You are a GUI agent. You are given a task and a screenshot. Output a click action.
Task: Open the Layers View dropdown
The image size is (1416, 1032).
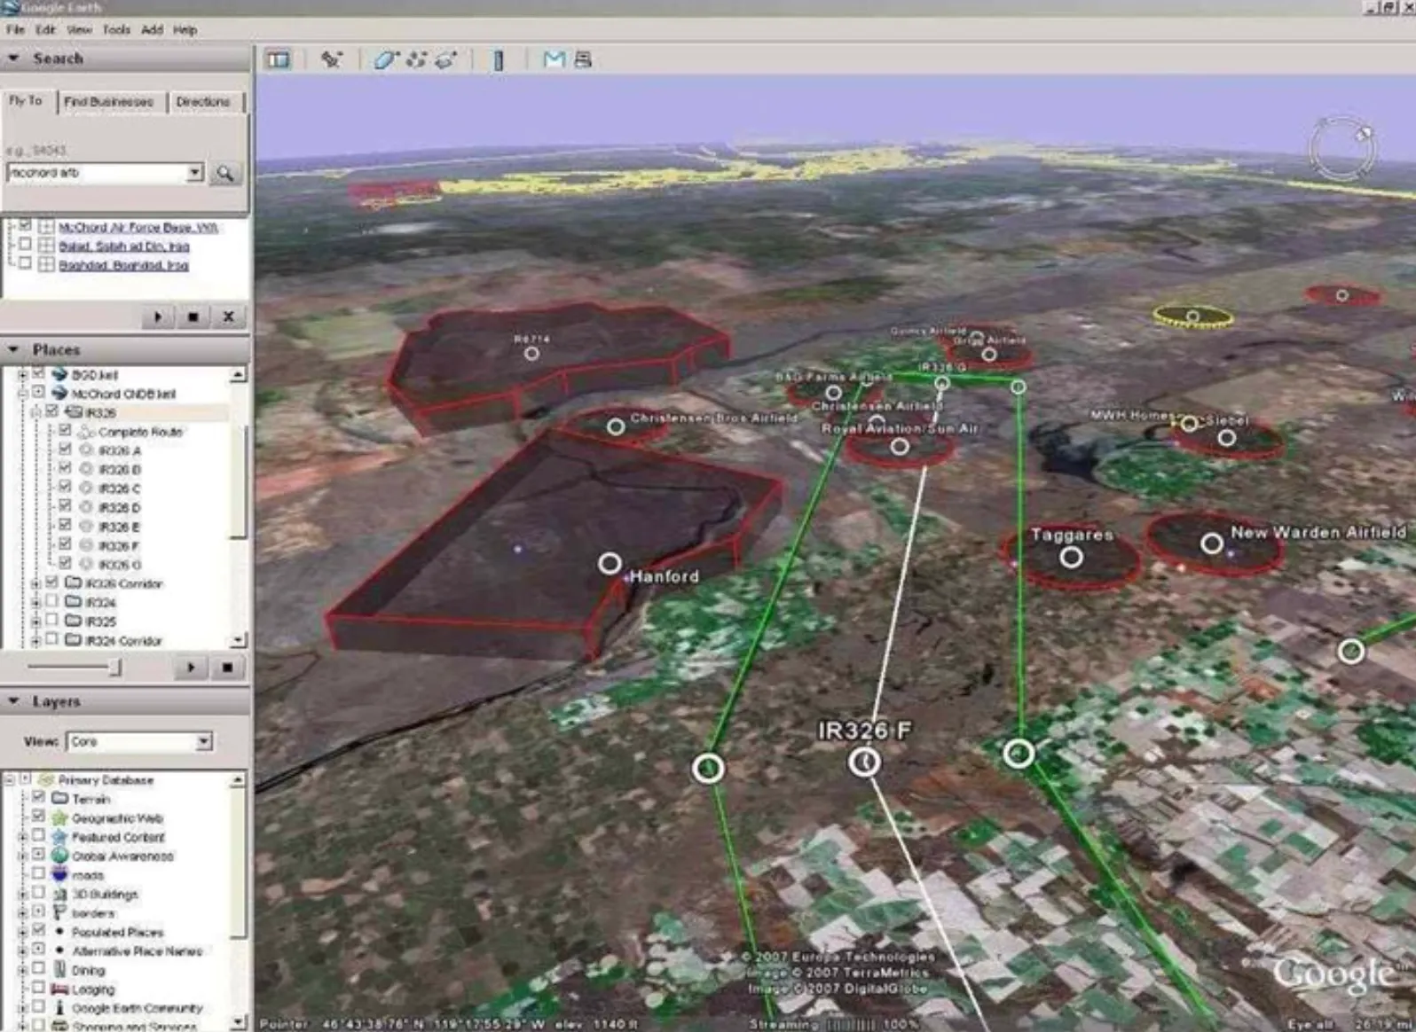click(140, 741)
